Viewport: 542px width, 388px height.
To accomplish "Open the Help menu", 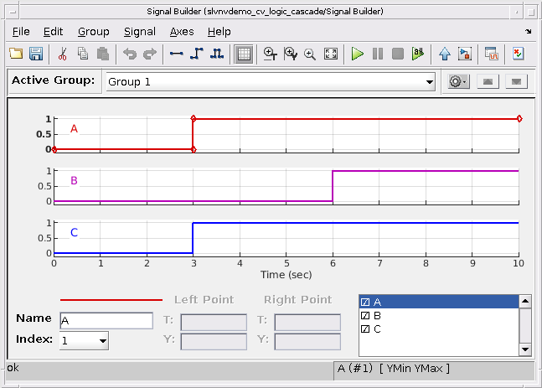I will 219,32.
